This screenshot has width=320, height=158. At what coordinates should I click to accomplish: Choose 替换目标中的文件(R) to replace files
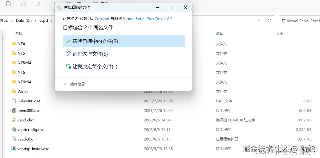tap(124, 41)
